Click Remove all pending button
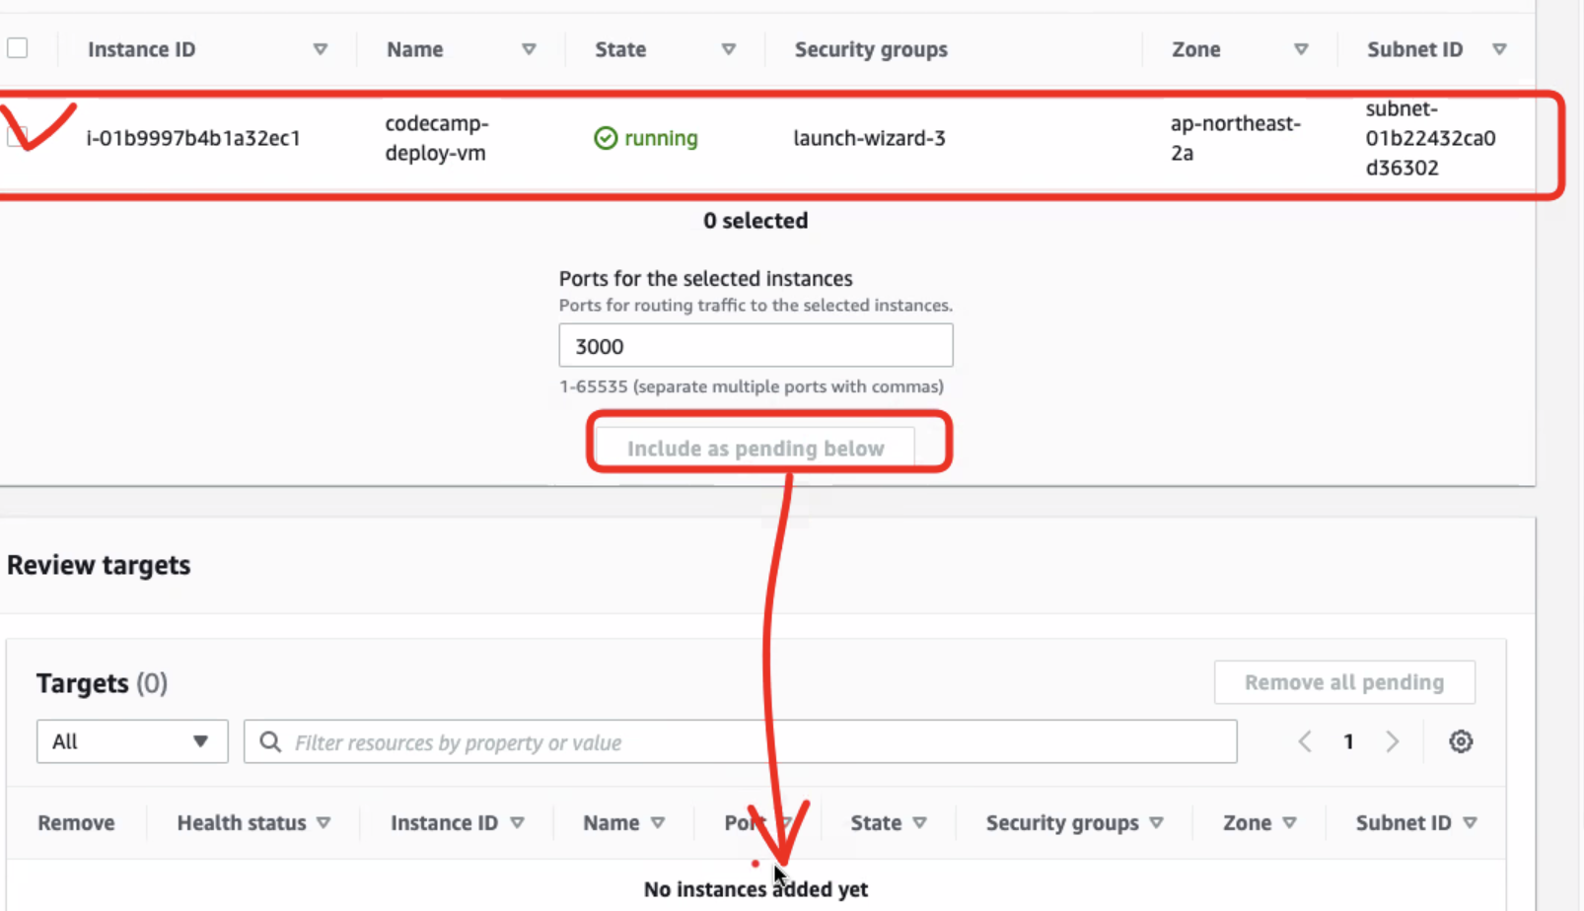 pos(1344,682)
